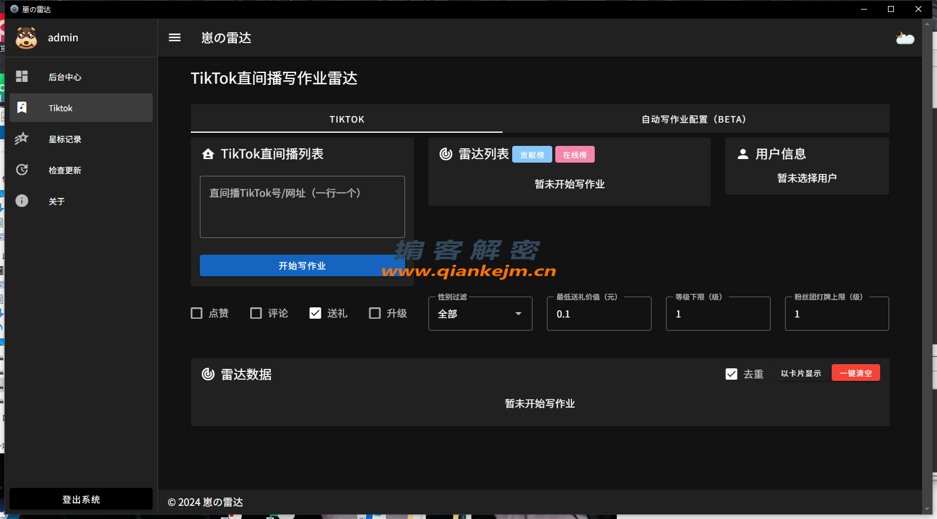Open 星标记录 in the sidebar
The width and height of the screenshot is (937, 519).
(81, 139)
